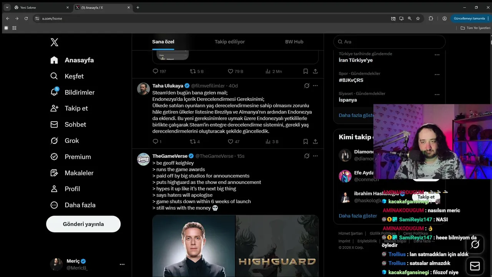Screen dimensions: 492x277
Task: Show more suggested accounts Daha fazla göster
Action: click(x=358, y=216)
